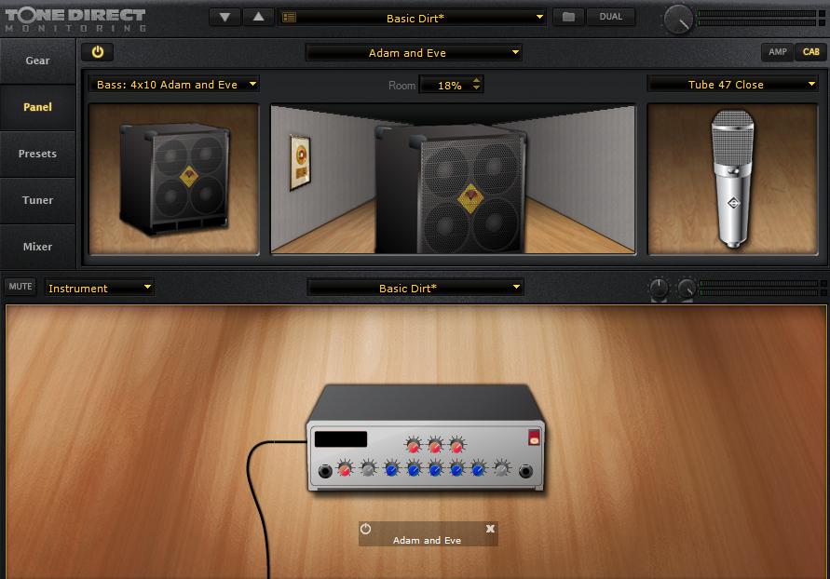Click the middle red knob in amp's top row
Viewport: 830px width, 579px height.
click(x=435, y=445)
